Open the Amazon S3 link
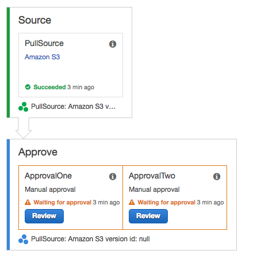The image size is (280, 277). 43,57
